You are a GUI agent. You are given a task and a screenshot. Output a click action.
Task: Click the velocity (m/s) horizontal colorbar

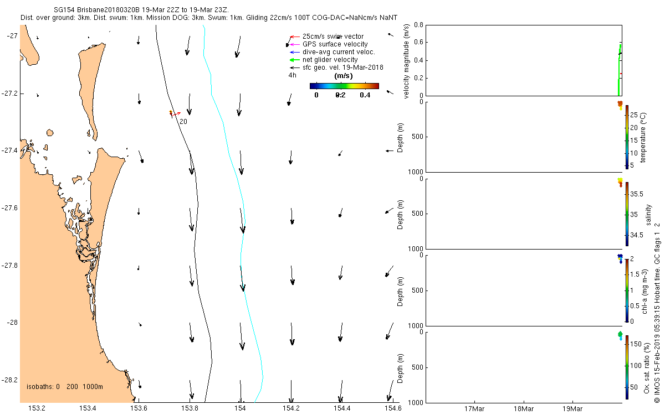[344, 86]
